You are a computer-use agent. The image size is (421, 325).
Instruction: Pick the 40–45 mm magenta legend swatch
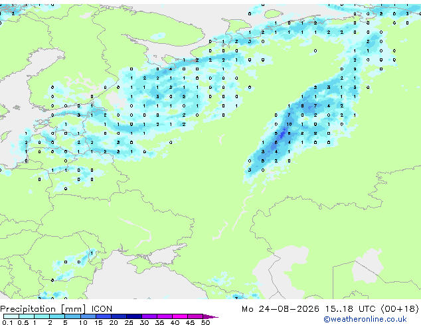pyautogui.click(x=180, y=316)
